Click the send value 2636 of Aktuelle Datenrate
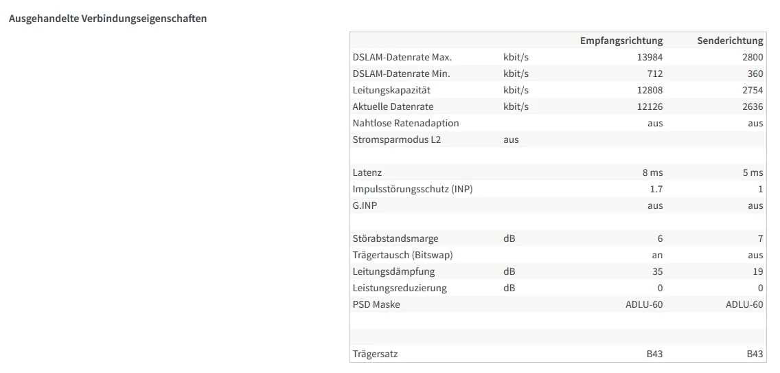This screenshot has height=373, width=780. (x=752, y=106)
